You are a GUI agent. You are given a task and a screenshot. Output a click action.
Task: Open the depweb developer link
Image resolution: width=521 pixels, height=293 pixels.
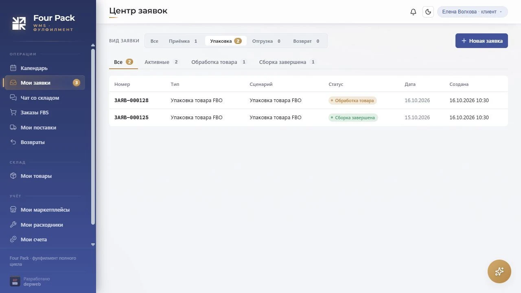(x=32, y=284)
